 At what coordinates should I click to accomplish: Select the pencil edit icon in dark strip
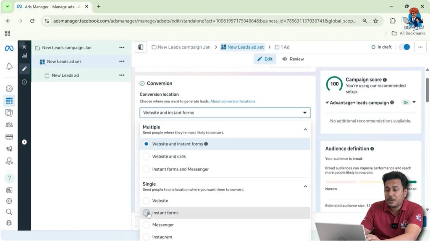[24, 68]
